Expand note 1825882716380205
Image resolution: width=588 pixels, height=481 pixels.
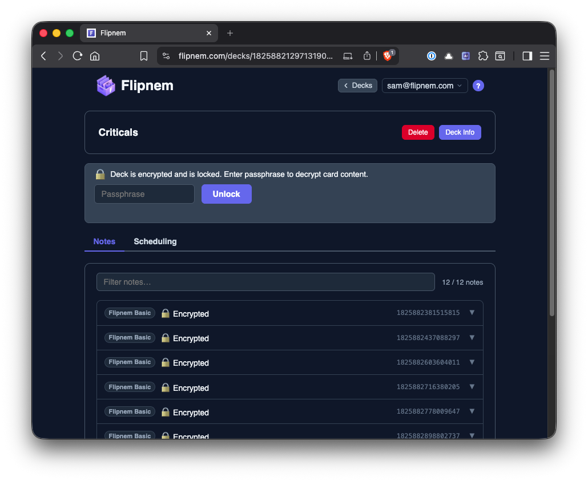pos(472,386)
